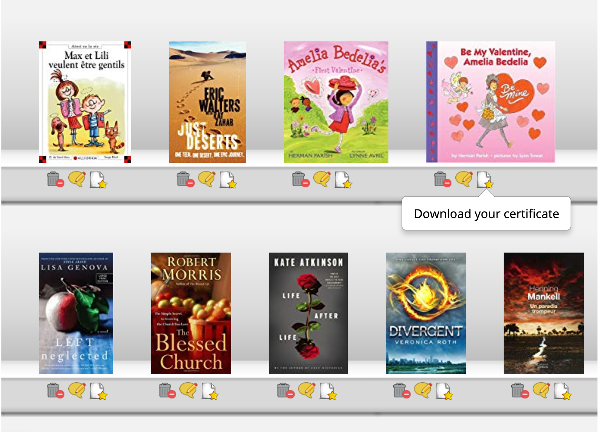The width and height of the screenshot is (603, 432).
Task: Write a review for Left Neglected
Action: pyautogui.click(x=77, y=390)
